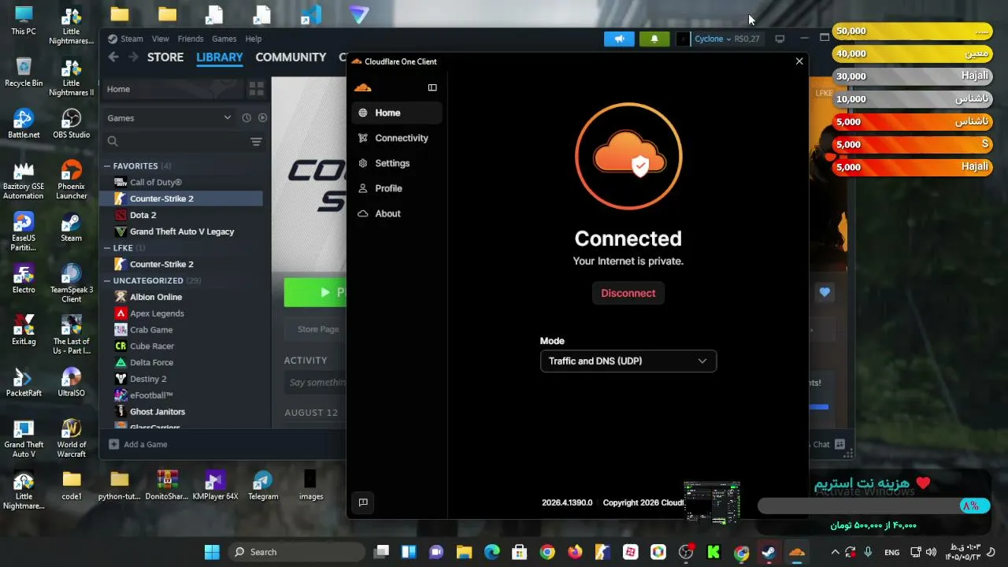The height and width of the screenshot is (567, 1008).
Task: Open ExitLag desktop shortcut
Action: point(24,330)
